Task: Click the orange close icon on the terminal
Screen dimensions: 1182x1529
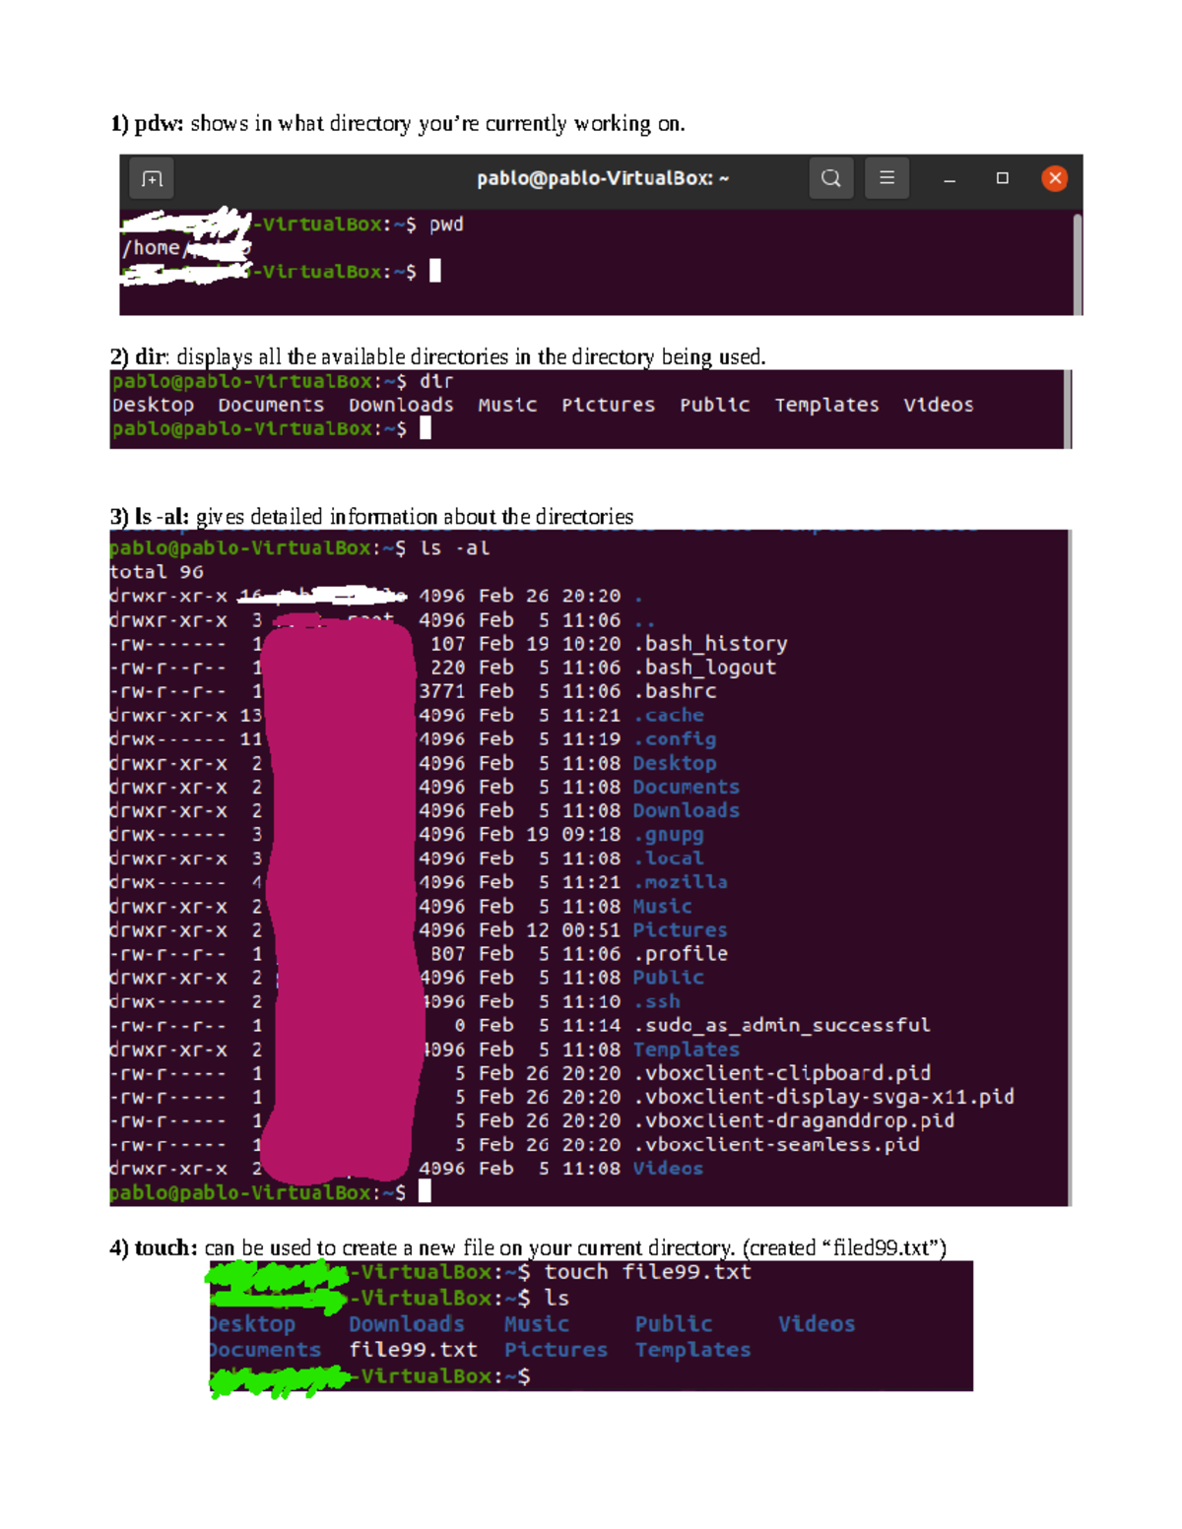Action: [x=1054, y=178]
